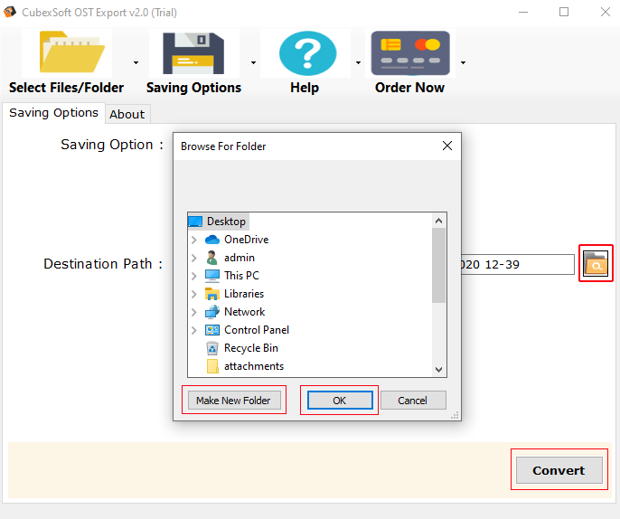Viewport: 620px width, 519px height.
Task: Select the This PC monitor icon
Action: (x=212, y=276)
